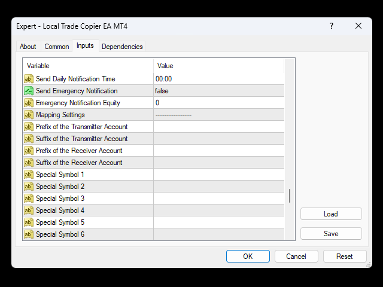Load a preset with the Load button
This screenshot has height=287, width=383.
tap(331, 214)
